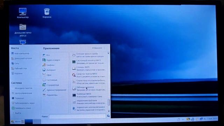Choose Завершить сеанс
This screenshot has height=126, width=224.
[x=21, y=108]
